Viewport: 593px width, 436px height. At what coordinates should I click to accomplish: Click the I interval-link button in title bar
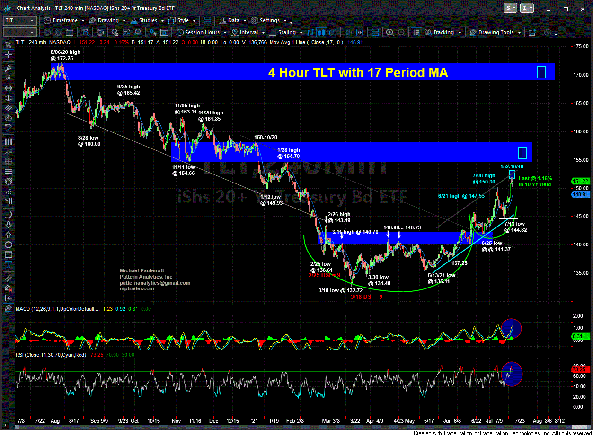coord(527,8)
